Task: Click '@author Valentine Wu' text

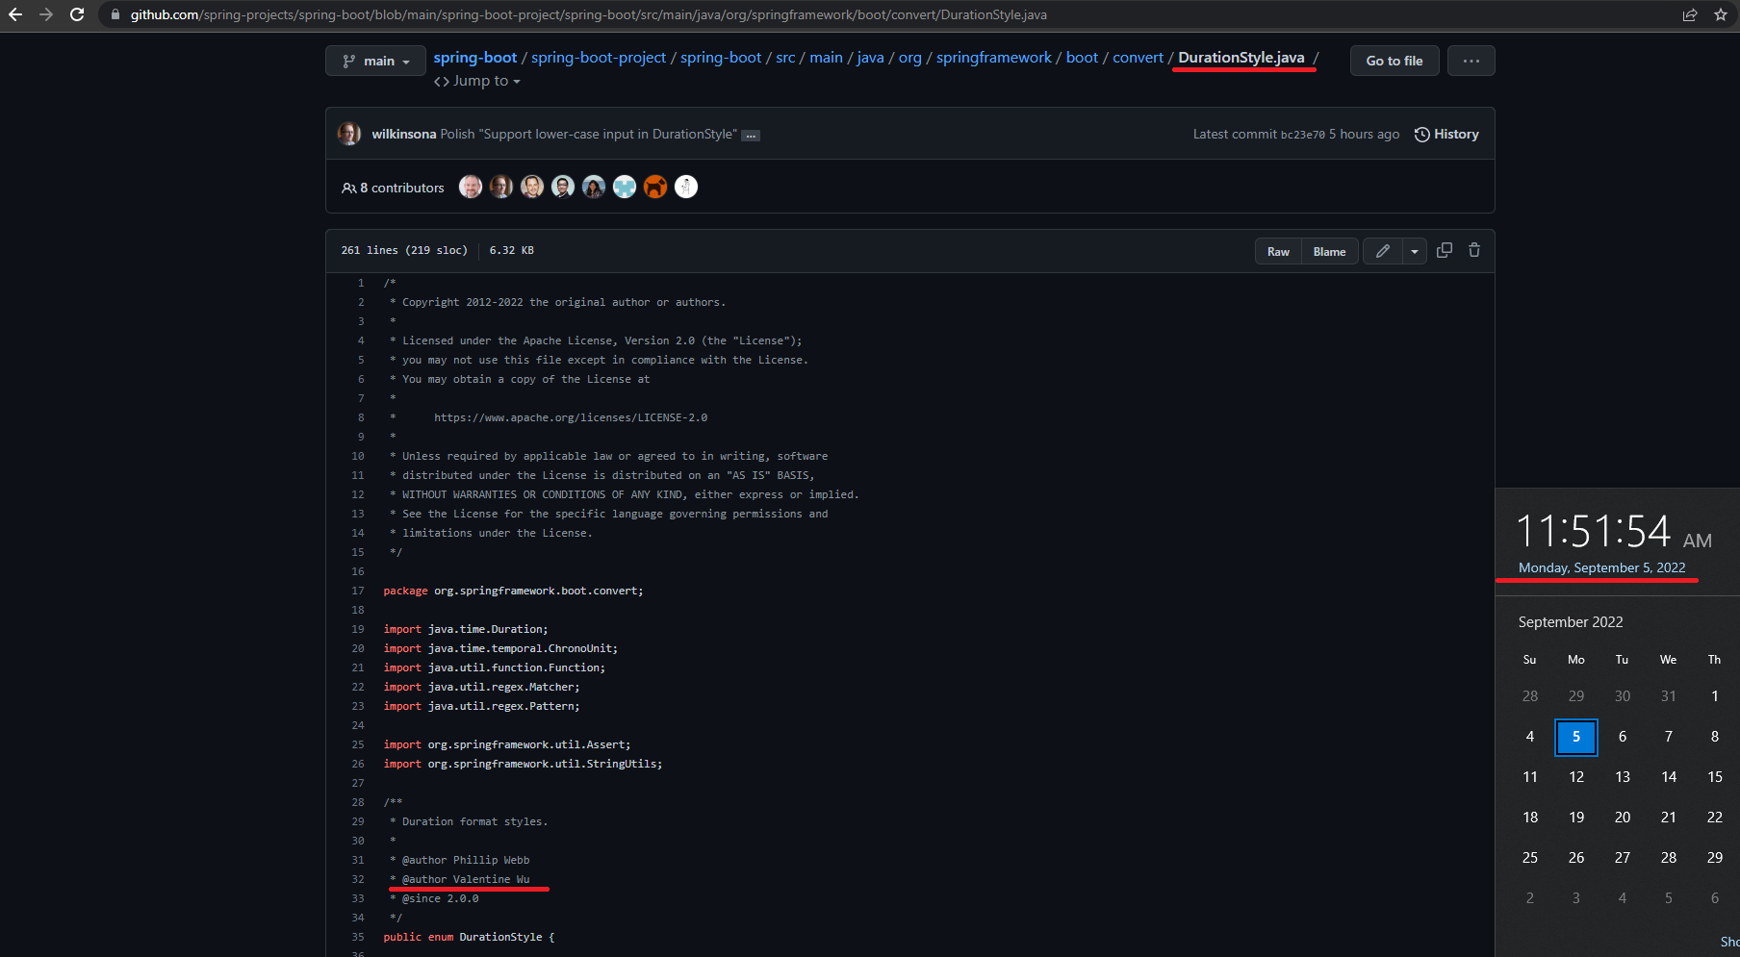Action: (466, 879)
